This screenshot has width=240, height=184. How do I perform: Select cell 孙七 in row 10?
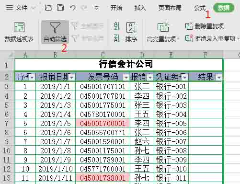(142, 150)
